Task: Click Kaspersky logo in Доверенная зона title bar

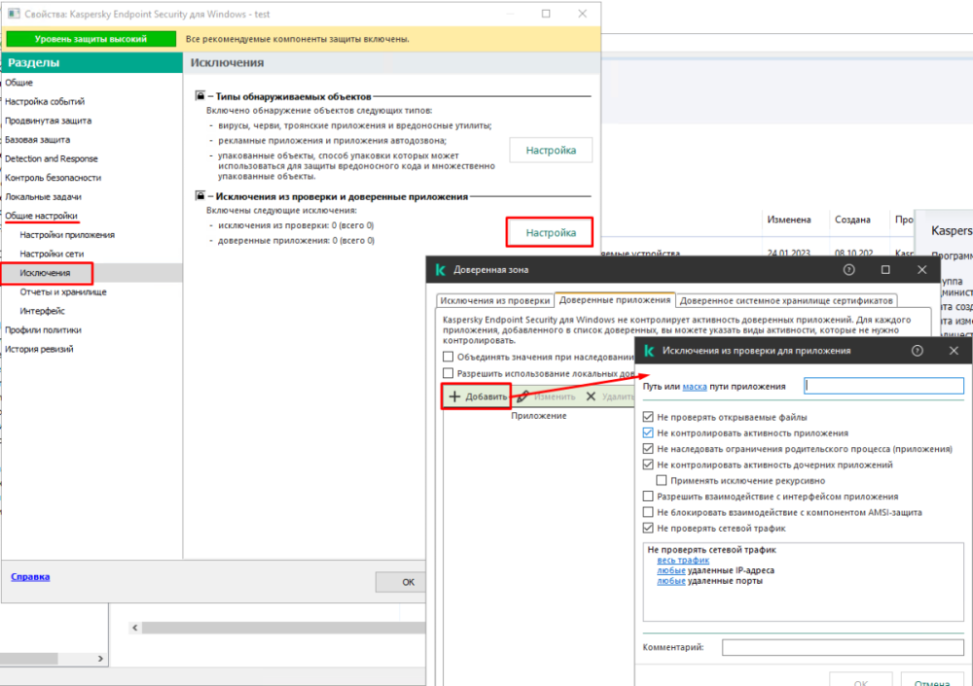Action: click(441, 269)
